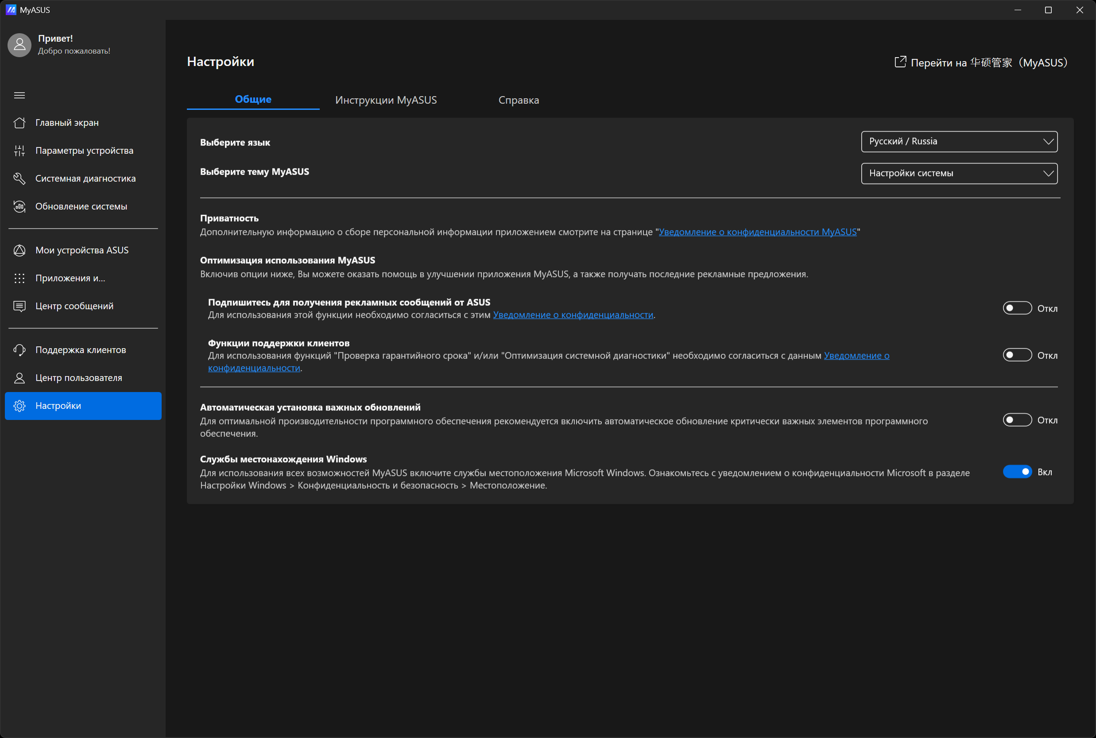Open the language dropdown Русский / Russia

pyautogui.click(x=959, y=142)
